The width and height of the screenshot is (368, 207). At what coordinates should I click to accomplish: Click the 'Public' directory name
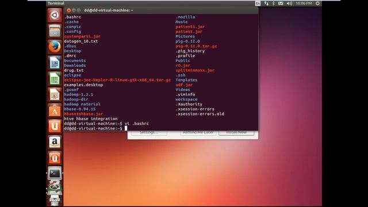(183, 60)
